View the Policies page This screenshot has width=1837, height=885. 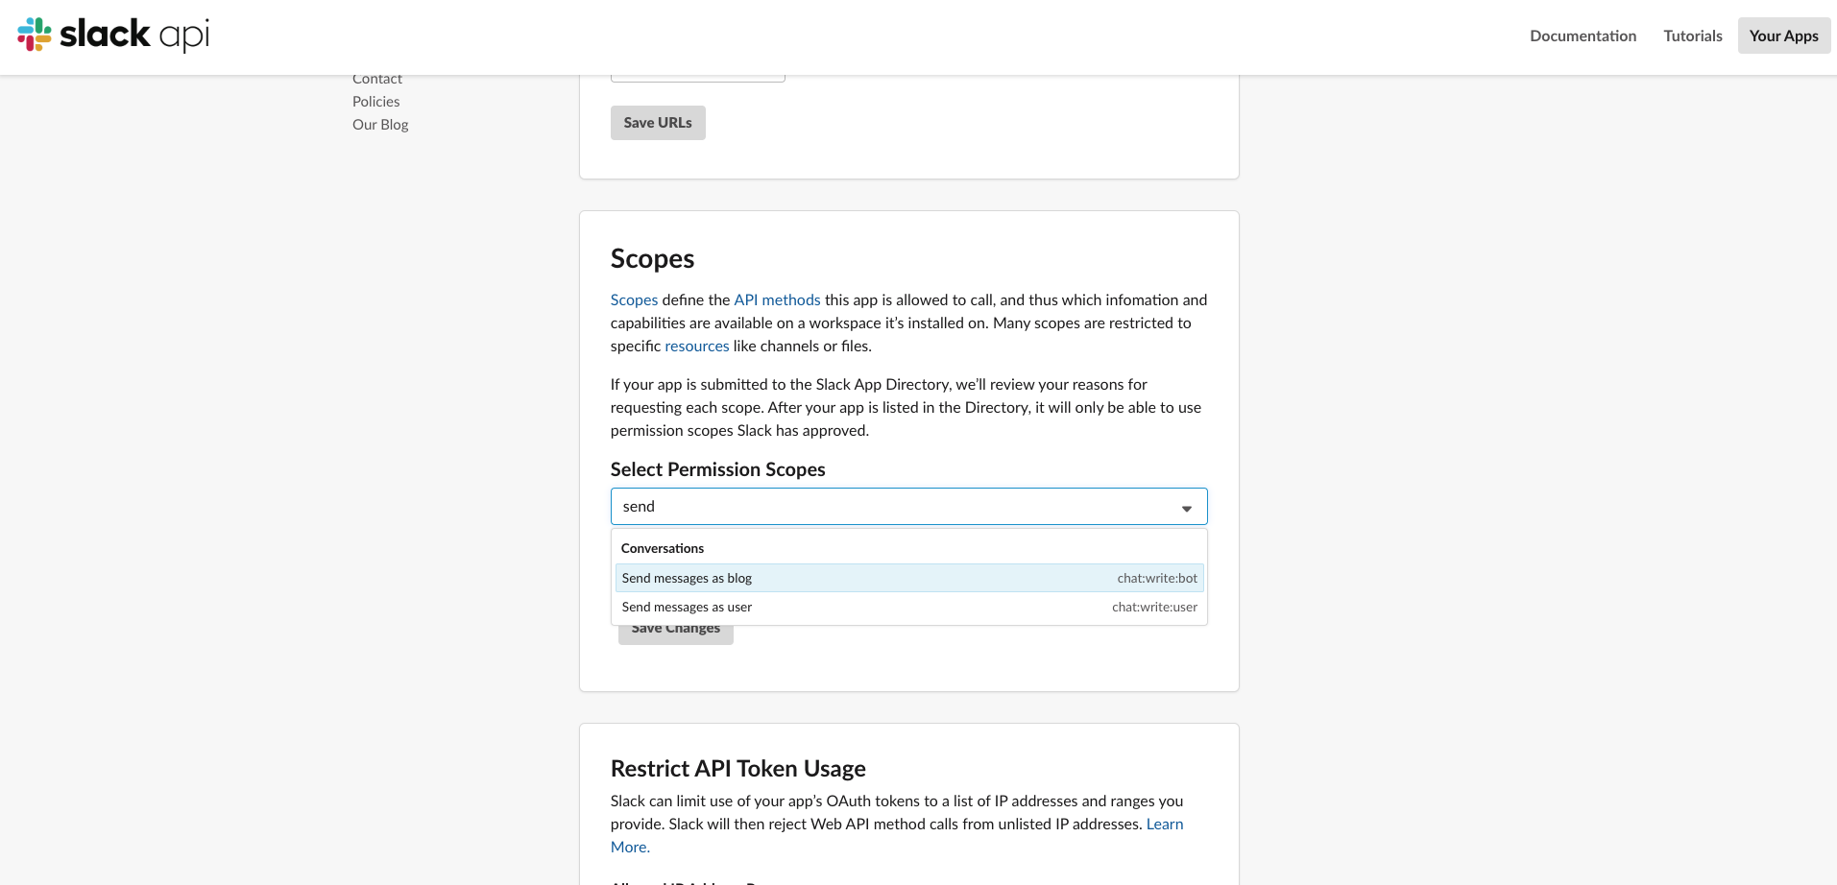[x=375, y=101]
